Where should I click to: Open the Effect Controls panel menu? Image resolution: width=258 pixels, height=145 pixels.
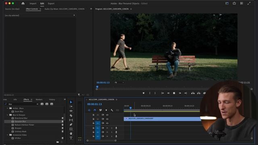pyautogui.click(x=40, y=9)
